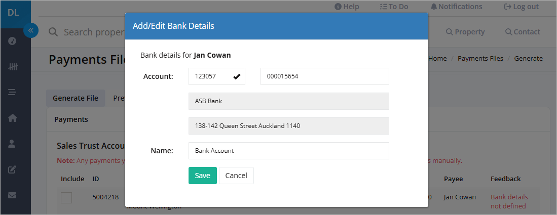This screenshot has width=557, height=215.
Task: Select Contact search option
Action: click(x=523, y=32)
